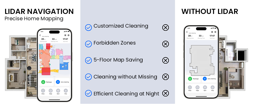This screenshot has height=104, width=255.
Task: Choose Edge cleaning on the gray-map phone
Action: tap(197, 88)
